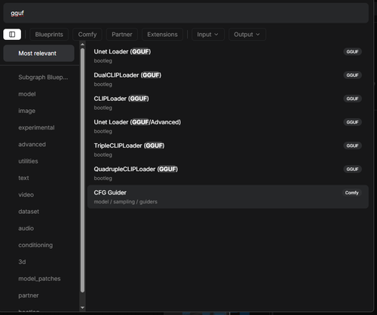The width and height of the screenshot is (377, 315).
Task: Enable the Blueprints filter chip
Action: (x=49, y=35)
